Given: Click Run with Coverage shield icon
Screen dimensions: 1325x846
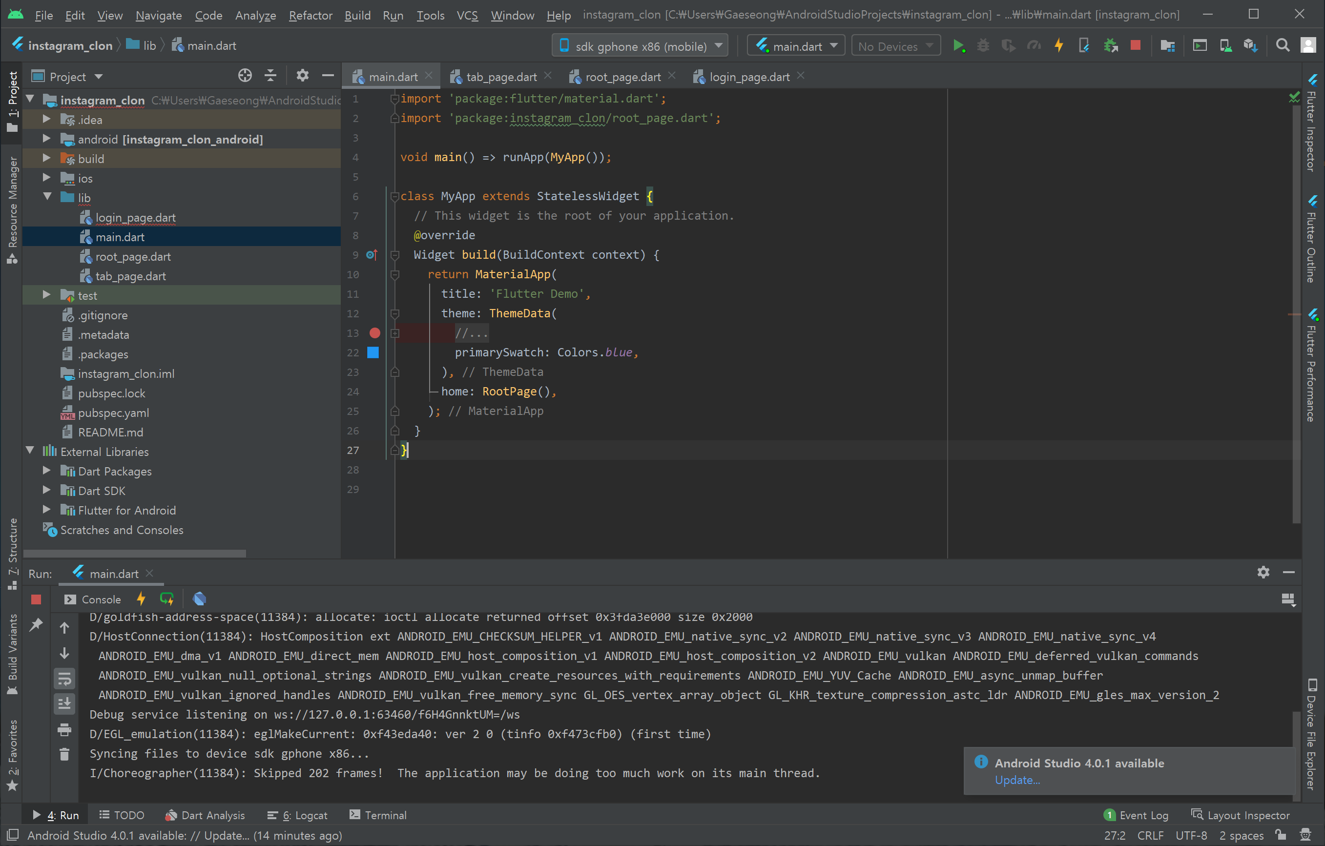Looking at the screenshot, I should point(1008,46).
